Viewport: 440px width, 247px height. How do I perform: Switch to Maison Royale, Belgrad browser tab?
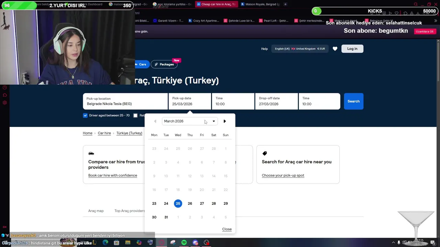click(260, 4)
